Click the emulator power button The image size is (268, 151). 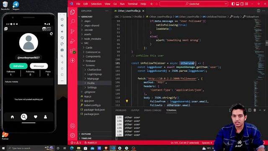pos(62,19)
